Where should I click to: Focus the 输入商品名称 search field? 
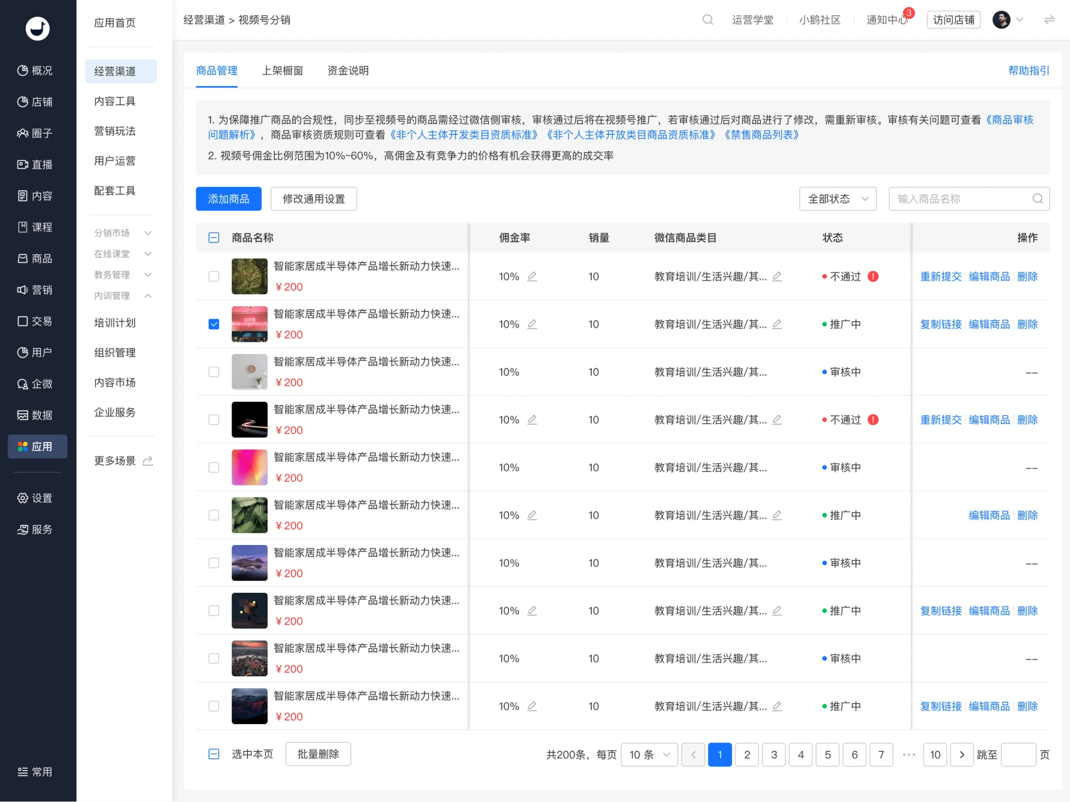coord(969,199)
